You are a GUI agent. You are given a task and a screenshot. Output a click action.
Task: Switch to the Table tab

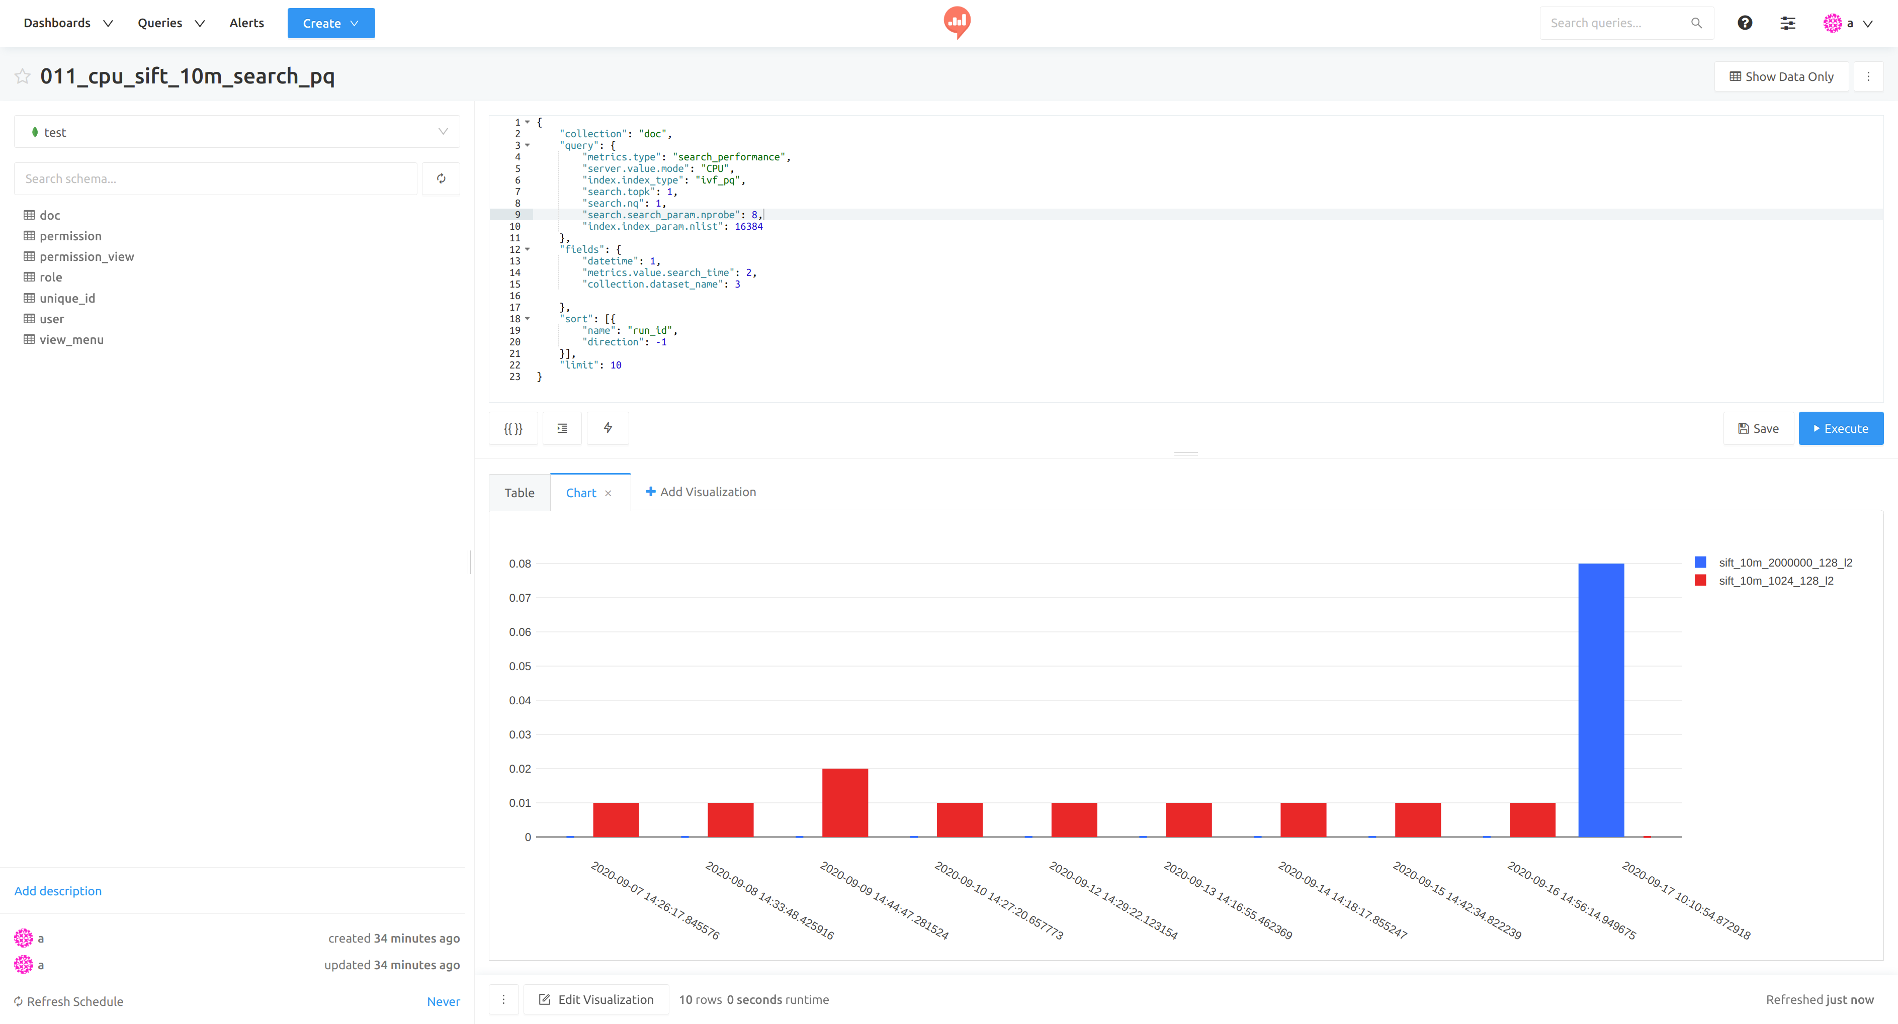[520, 493]
